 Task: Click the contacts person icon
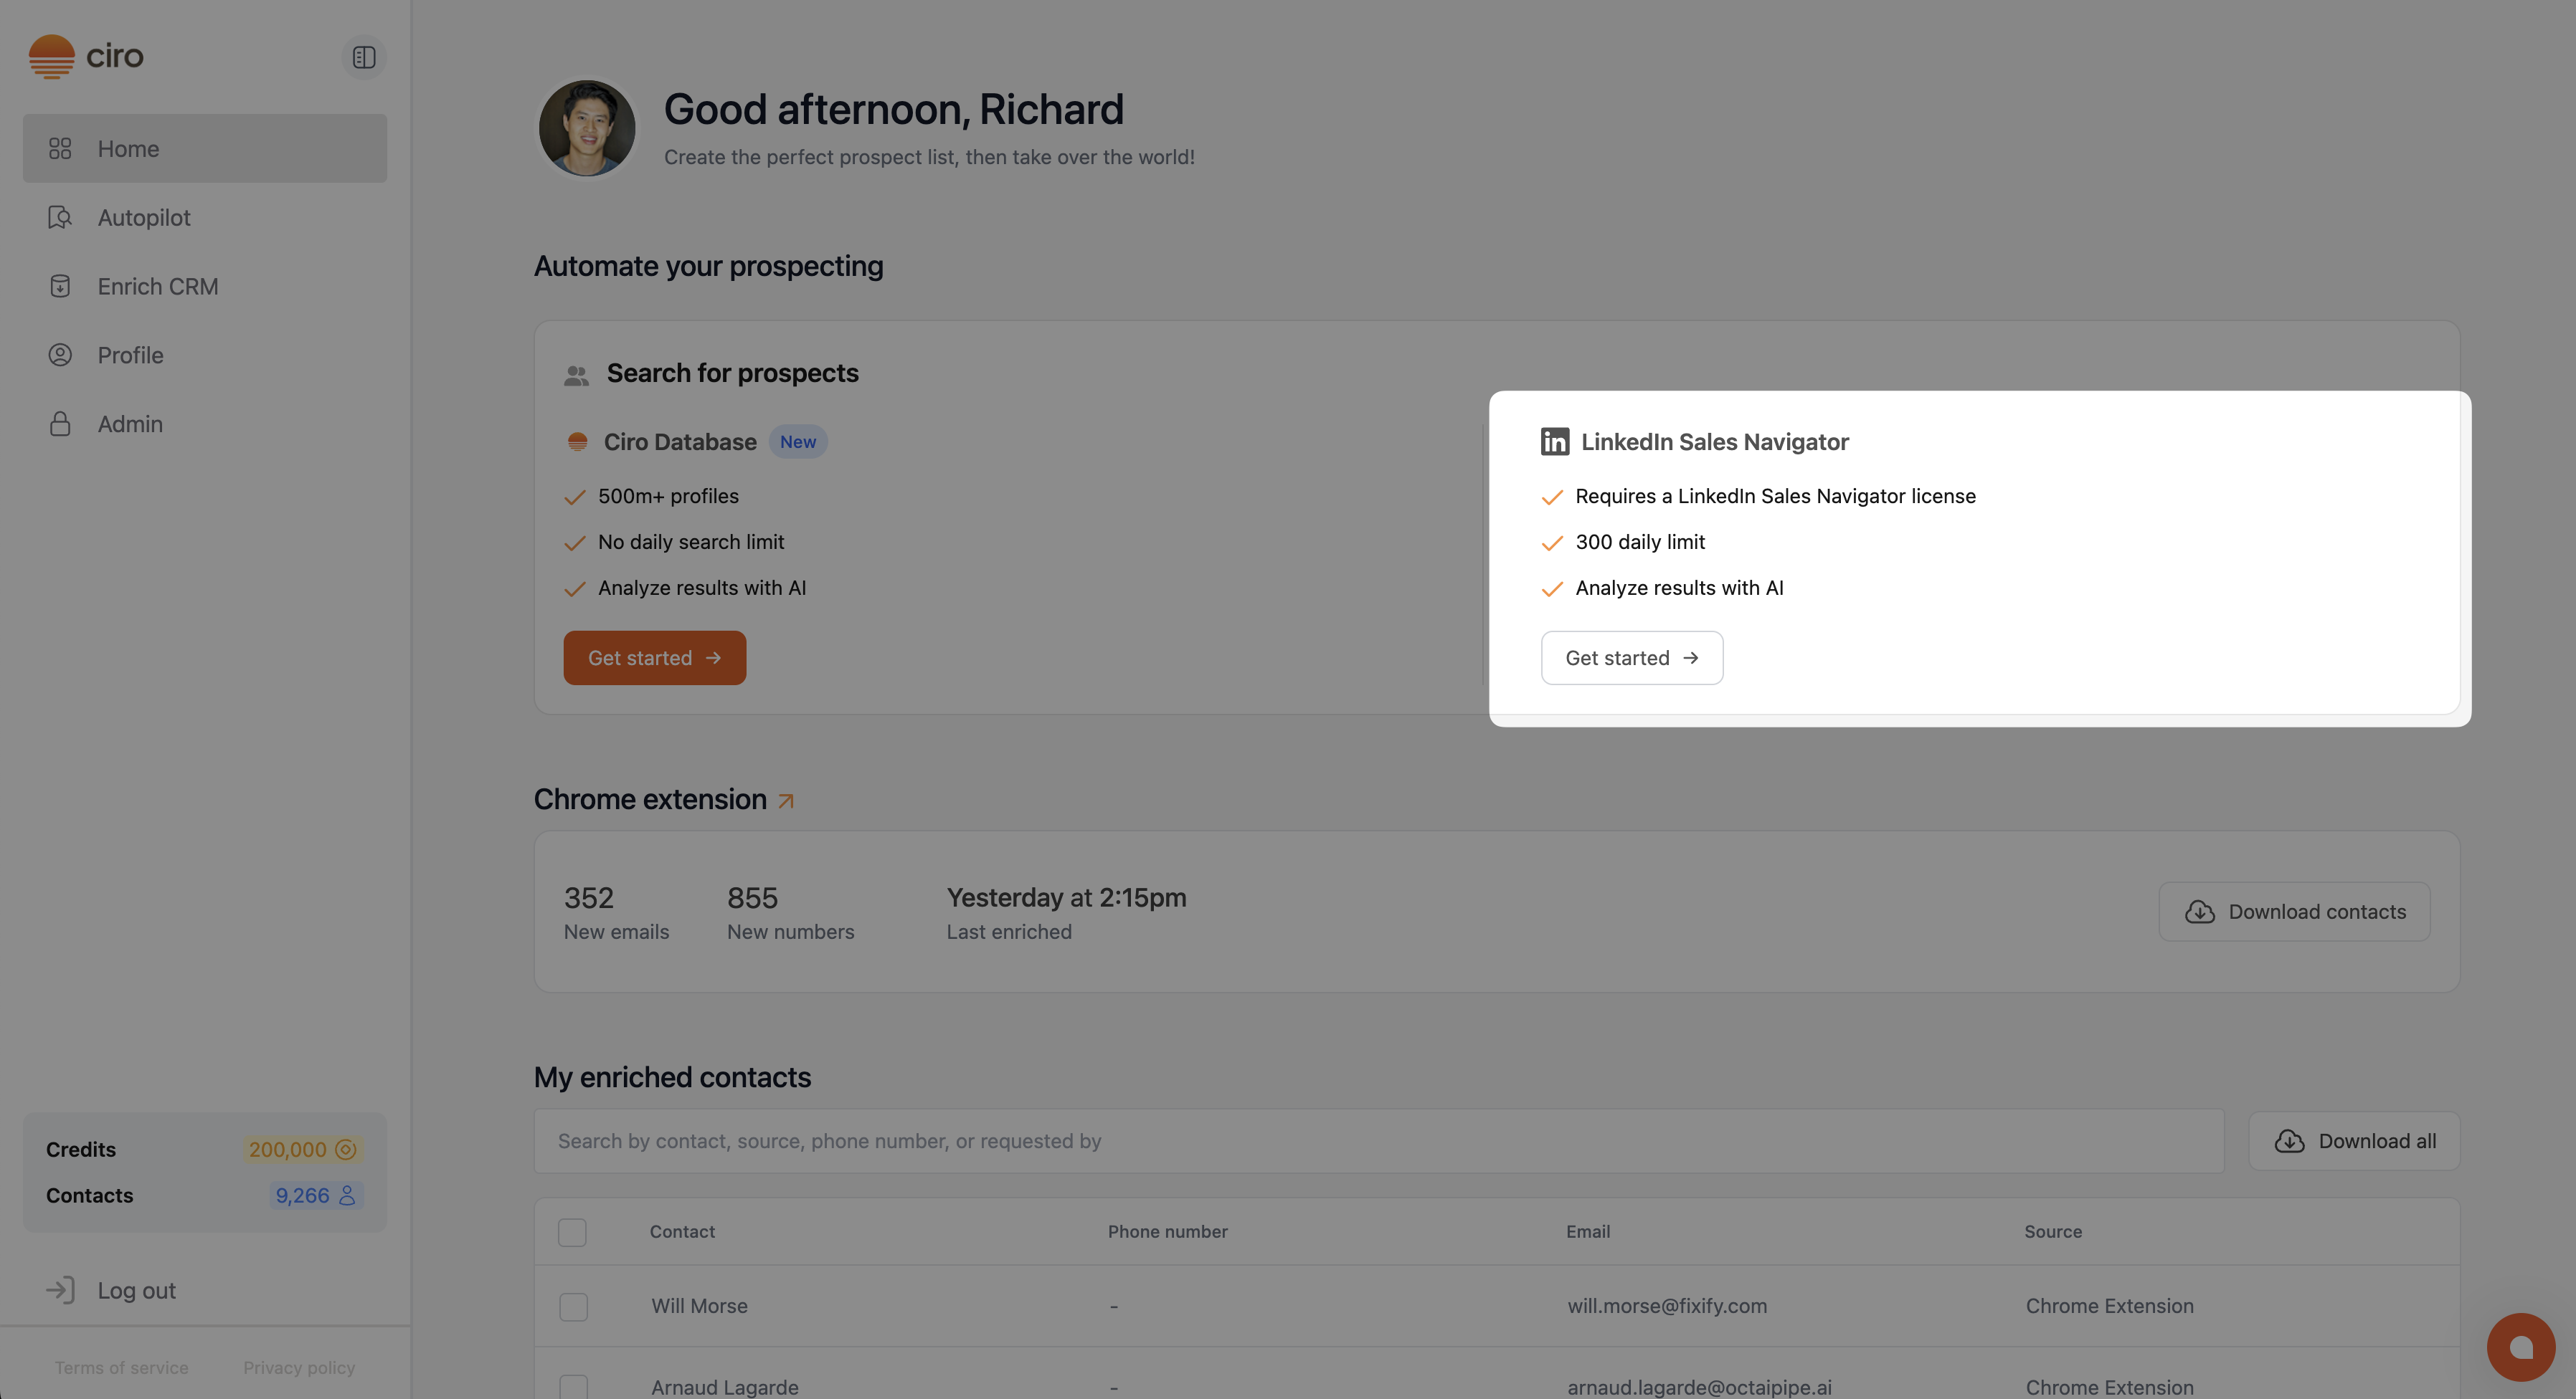(347, 1195)
